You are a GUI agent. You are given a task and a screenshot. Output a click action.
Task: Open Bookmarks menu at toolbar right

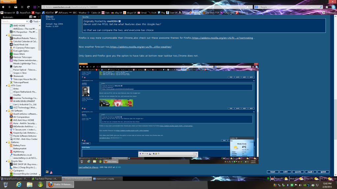tap(329, 13)
